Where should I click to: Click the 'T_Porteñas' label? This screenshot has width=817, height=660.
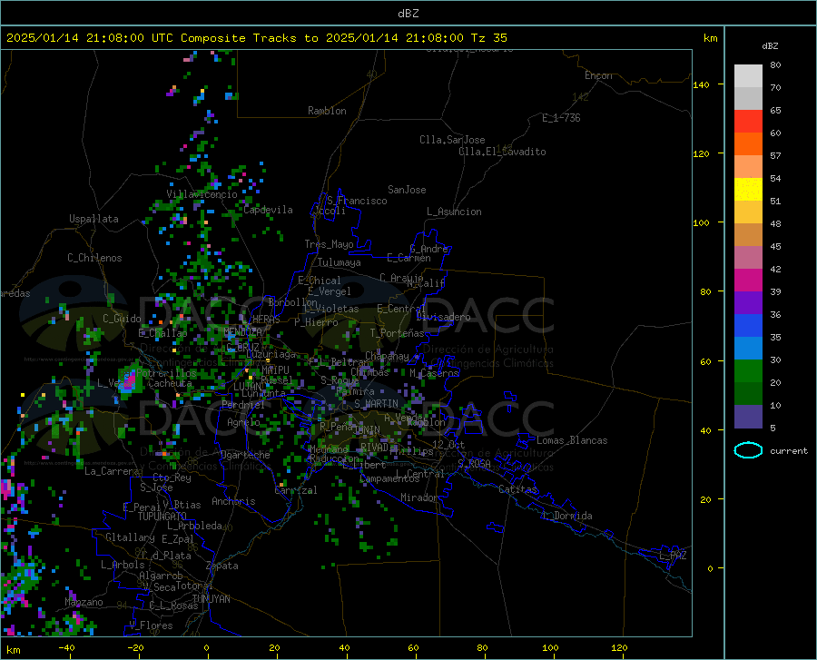pos(397,333)
